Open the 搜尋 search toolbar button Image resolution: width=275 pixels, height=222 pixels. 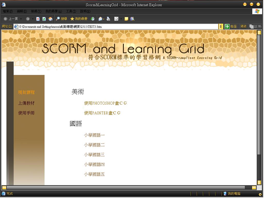62,19
